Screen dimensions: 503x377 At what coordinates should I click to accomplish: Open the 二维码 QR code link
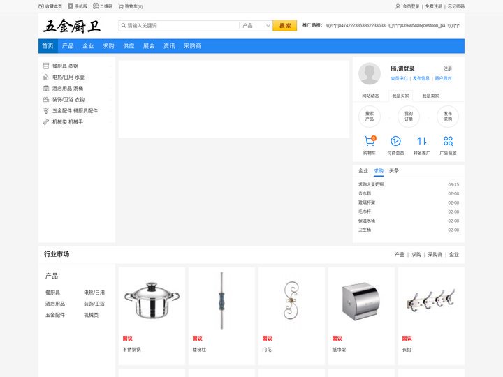[103, 6]
